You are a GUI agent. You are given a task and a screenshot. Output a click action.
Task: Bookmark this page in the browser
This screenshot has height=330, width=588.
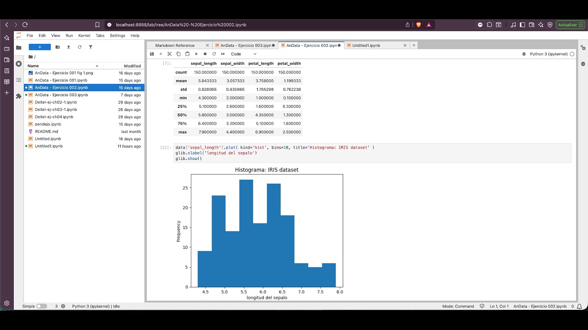97,25
